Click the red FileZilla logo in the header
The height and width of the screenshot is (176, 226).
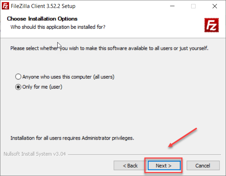210,25
